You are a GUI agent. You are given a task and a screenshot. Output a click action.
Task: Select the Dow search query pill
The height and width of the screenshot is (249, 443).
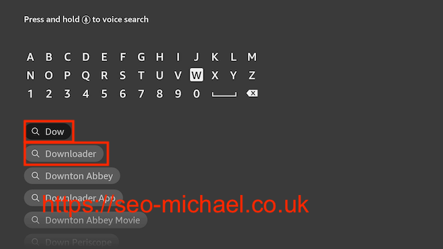(48, 131)
